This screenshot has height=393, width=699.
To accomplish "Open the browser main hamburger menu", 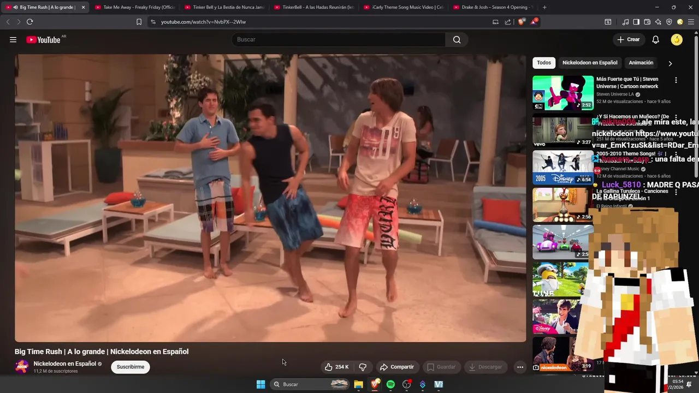I will (691, 22).
